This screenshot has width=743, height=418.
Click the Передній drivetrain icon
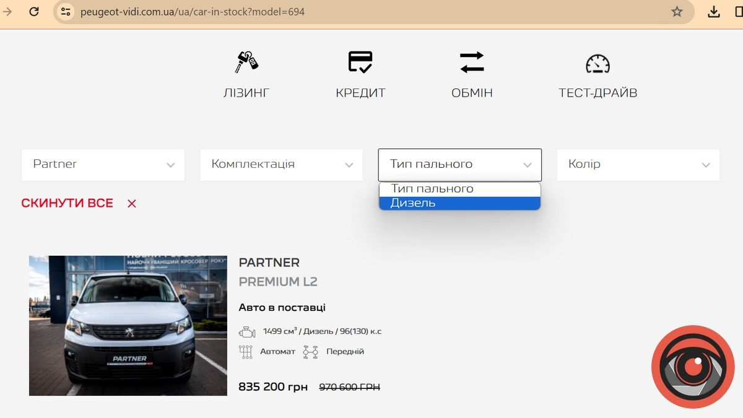(x=311, y=351)
